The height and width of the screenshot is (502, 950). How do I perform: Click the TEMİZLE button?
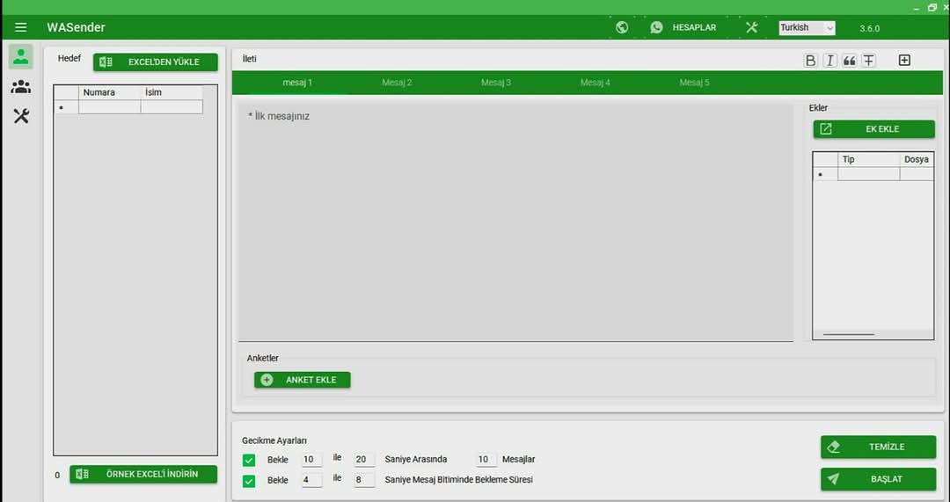point(878,447)
